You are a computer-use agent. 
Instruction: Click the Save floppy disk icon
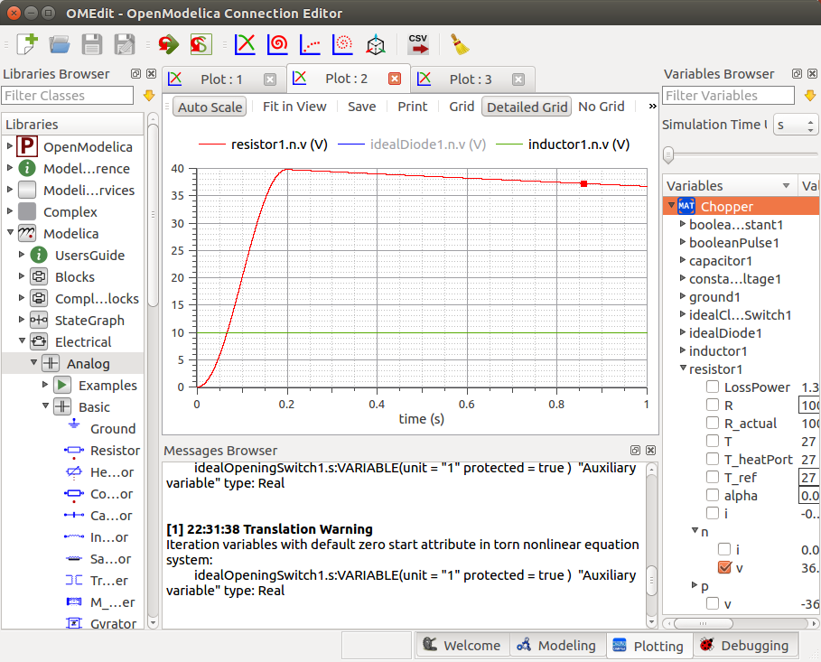91,44
